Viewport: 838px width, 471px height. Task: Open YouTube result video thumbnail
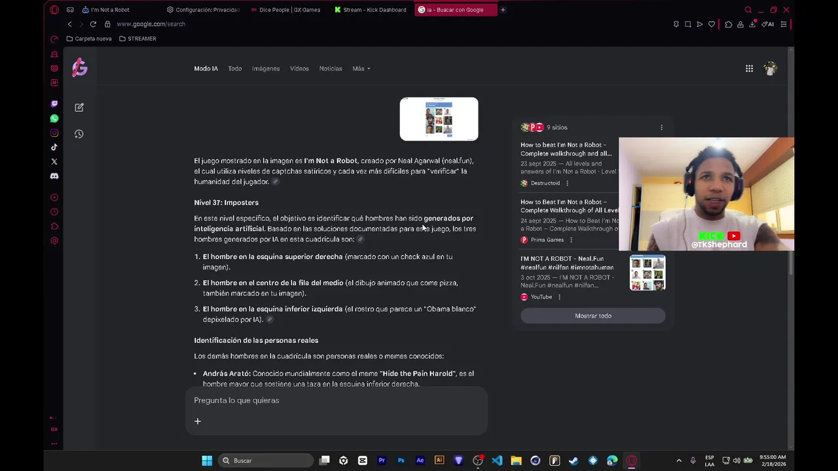point(647,273)
